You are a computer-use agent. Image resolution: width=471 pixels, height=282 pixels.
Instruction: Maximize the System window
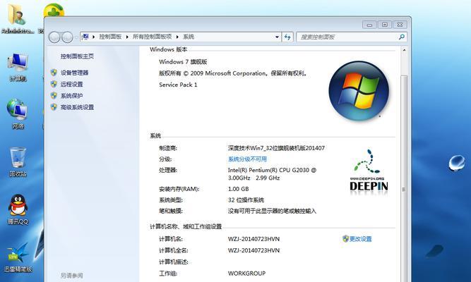pyautogui.click(x=385, y=25)
